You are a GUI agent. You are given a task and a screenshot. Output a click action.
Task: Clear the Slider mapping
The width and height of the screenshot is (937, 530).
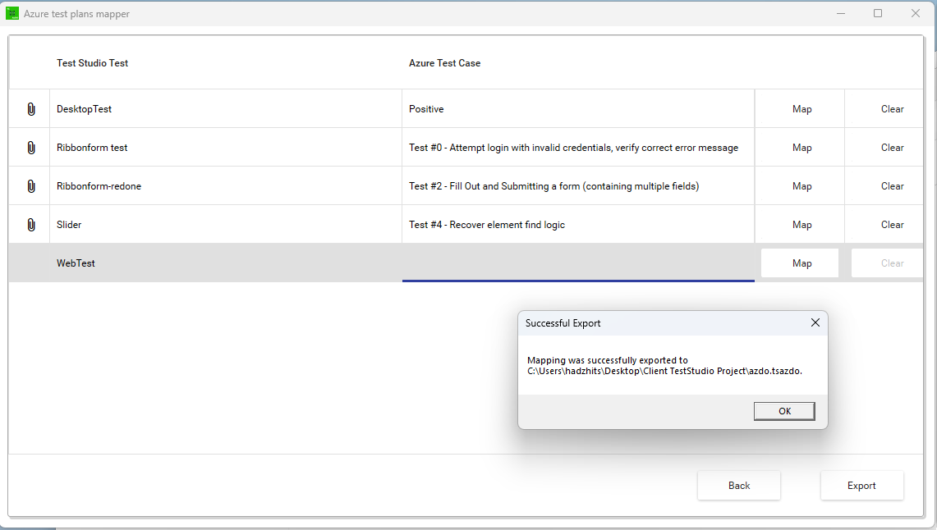(x=892, y=225)
